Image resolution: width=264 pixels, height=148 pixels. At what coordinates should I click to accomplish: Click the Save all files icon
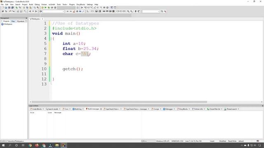click(x=12, y=7)
